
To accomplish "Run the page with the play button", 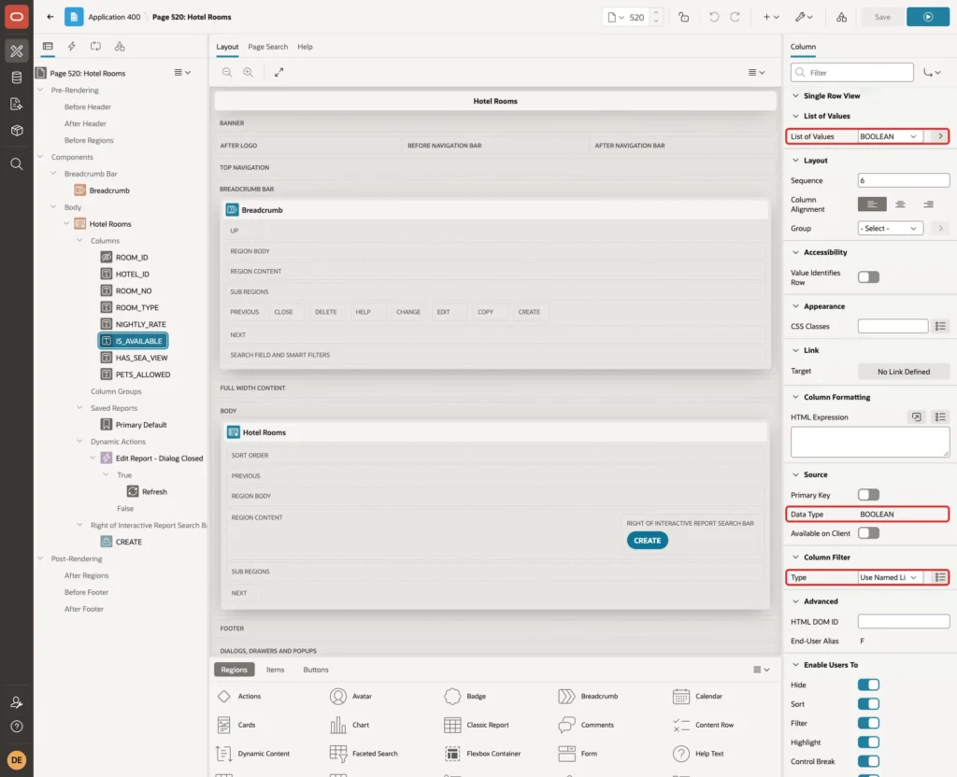I will [928, 17].
